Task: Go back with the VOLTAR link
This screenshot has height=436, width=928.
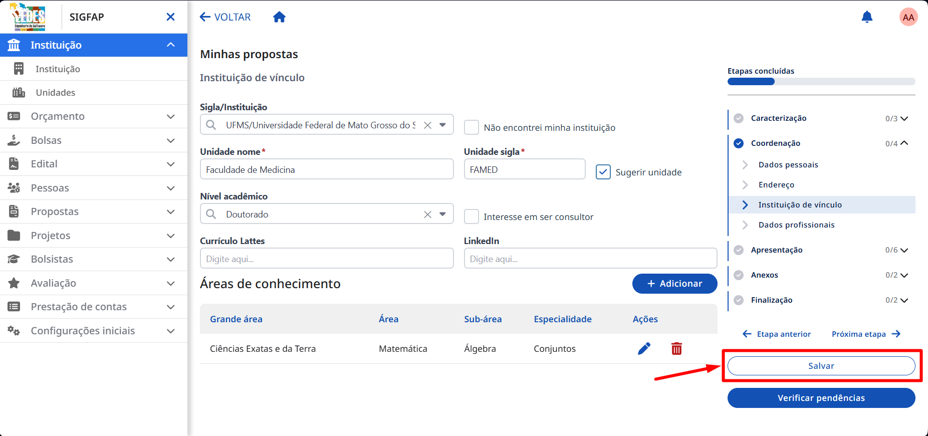Action: coord(225,17)
